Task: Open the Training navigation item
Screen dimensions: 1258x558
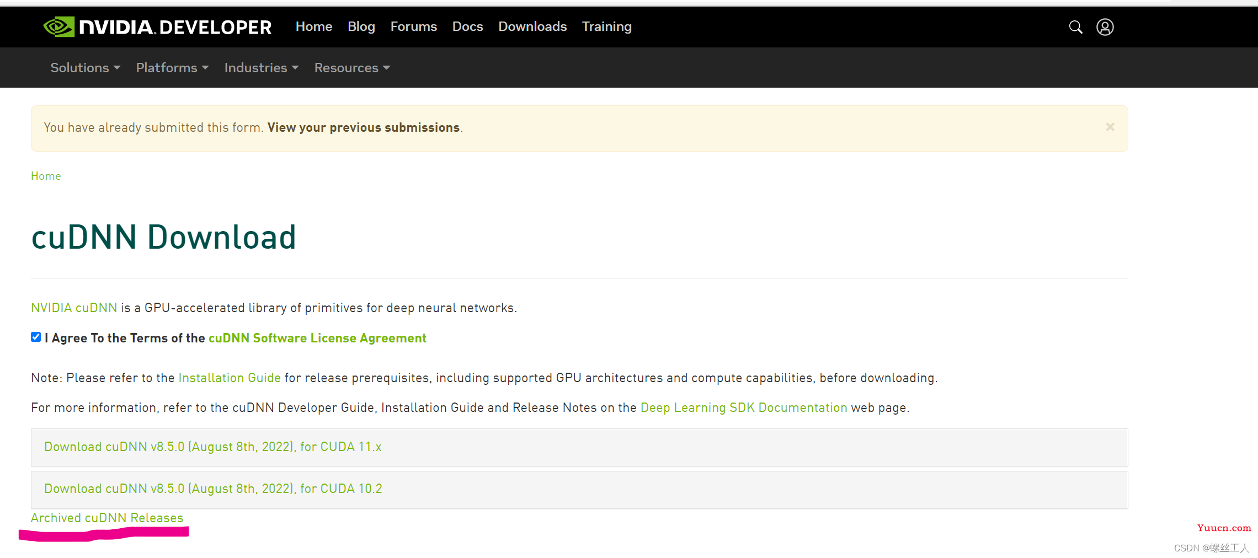Action: (607, 26)
